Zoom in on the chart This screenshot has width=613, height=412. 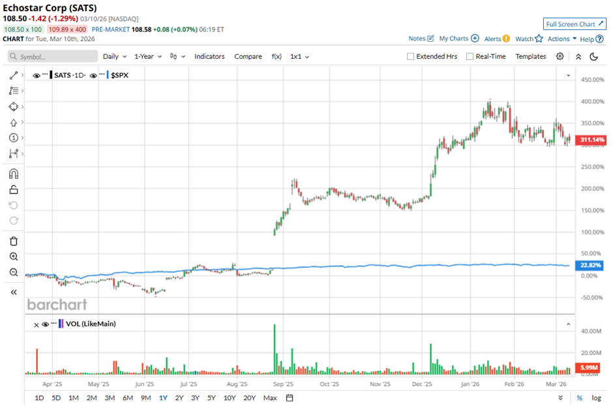coord(14,257)
